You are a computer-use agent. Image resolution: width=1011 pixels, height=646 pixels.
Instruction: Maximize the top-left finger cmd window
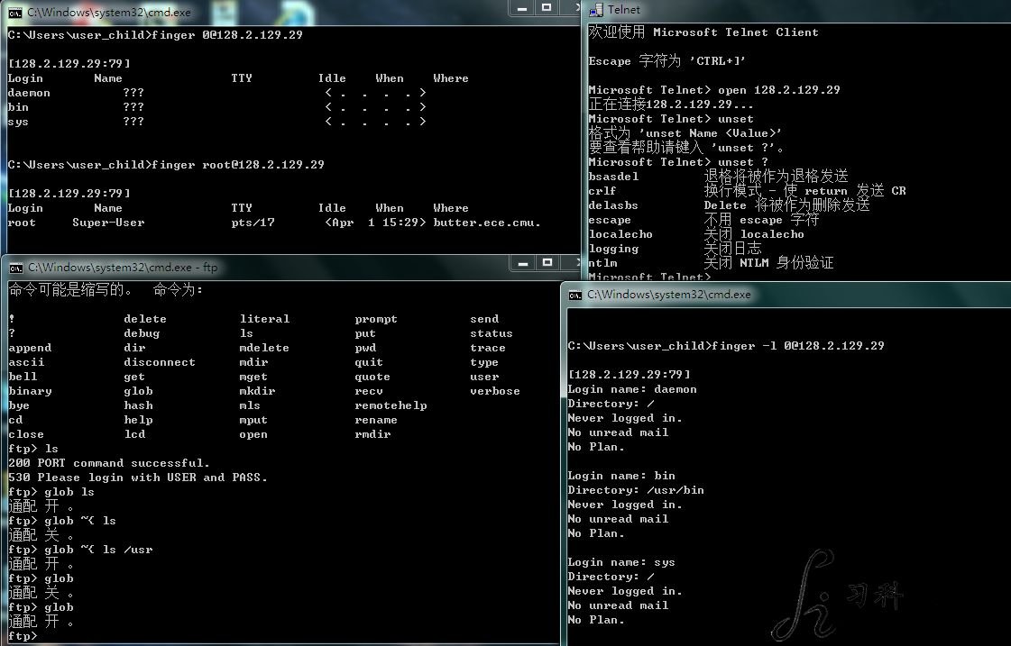coord(547,8)
